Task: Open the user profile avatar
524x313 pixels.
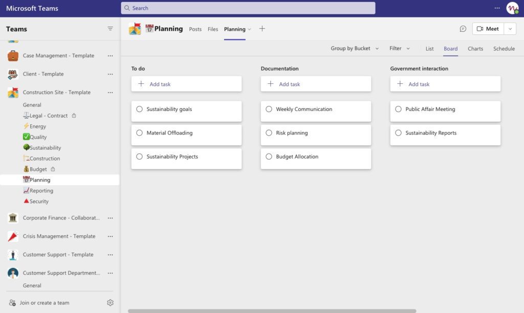Action: 512,8
